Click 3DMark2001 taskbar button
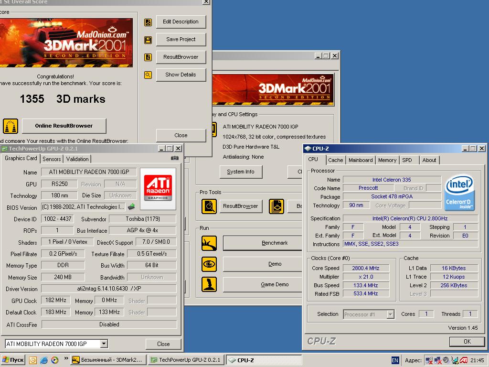Screen dimensions: 489x367 109,360
